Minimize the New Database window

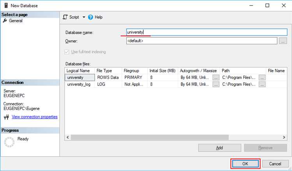click(251, 5)
